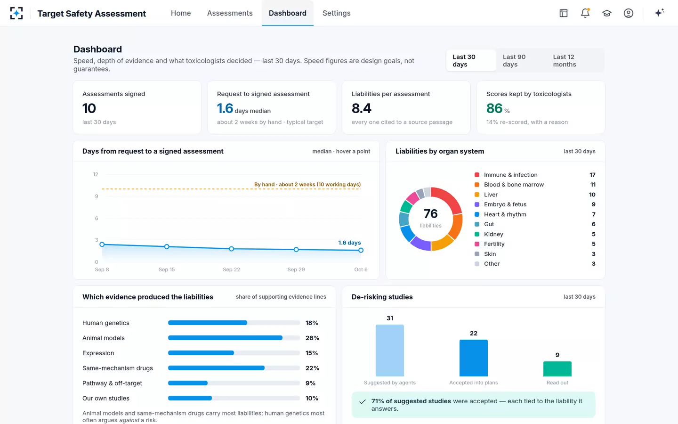Open the layout panel icon in header

pyautogui.click(x=564, y=13)
